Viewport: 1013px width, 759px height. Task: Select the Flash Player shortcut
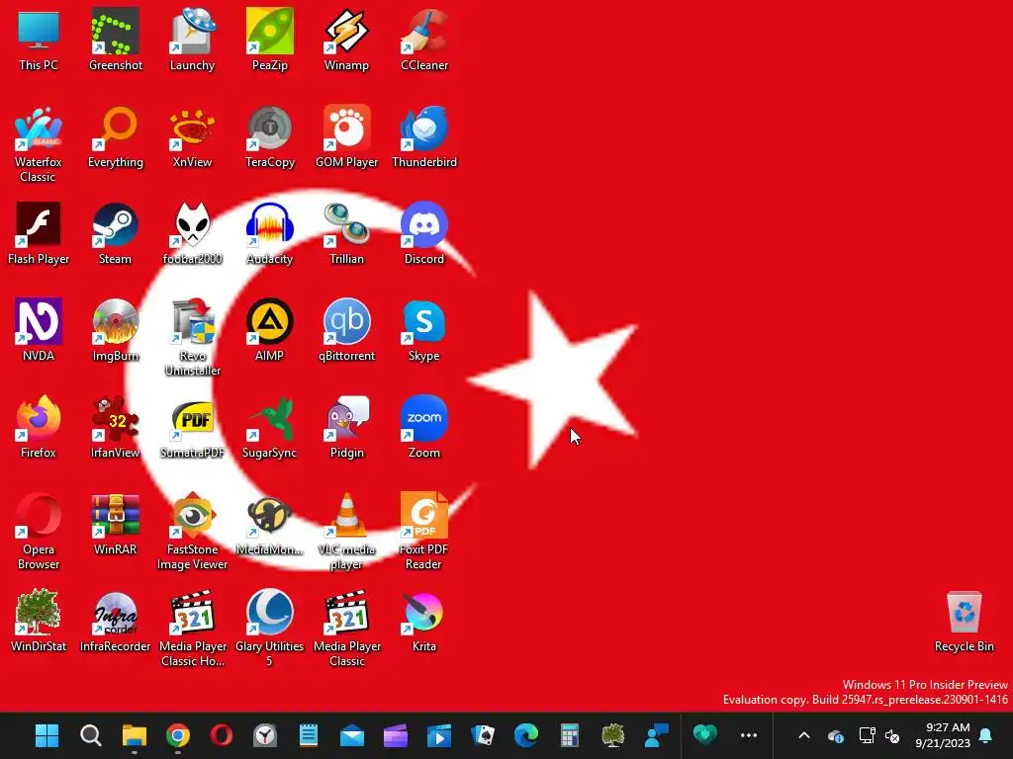tap(39, 233)
